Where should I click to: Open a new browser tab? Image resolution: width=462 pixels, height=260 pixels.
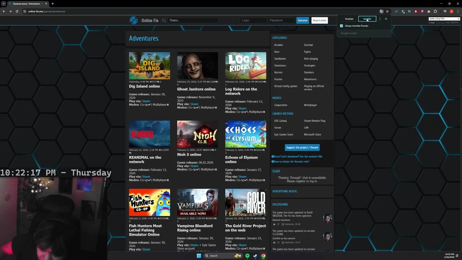coord(53,4)
